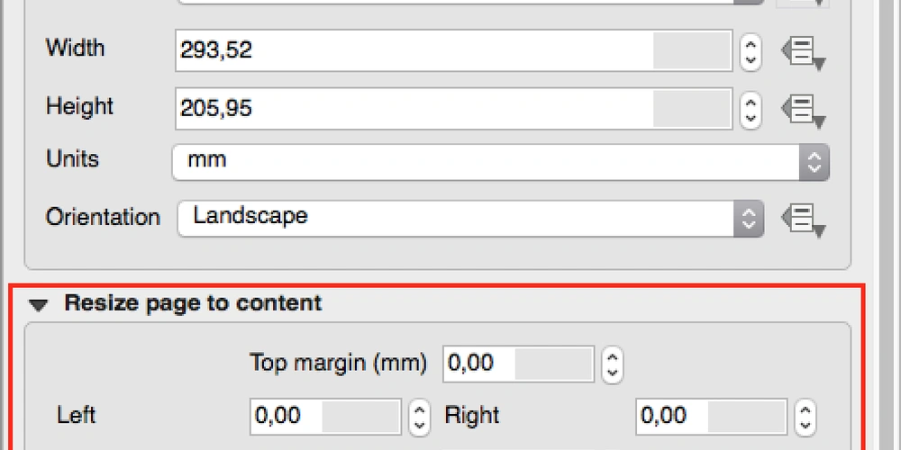Open the partially visible data-defined override icon at top
This screenshot has width=901, height=450.
(x=804, y=4)
